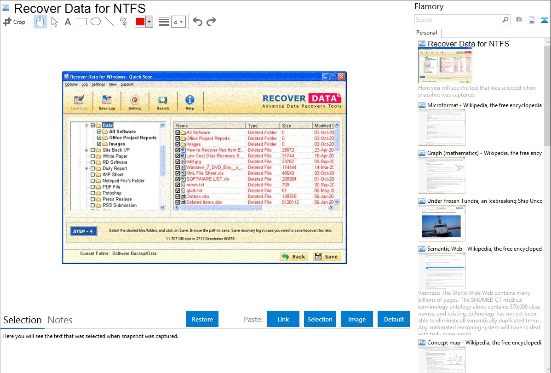
Task: Select the freehand scribble tool
Action: tap(123, 22)
